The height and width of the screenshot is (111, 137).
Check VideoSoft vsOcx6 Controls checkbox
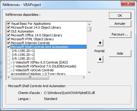coord(8,70)
